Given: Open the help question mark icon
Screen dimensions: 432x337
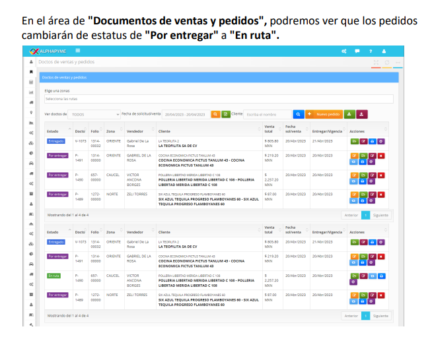Looking at the screenshot, I should (x=371, y=51).
